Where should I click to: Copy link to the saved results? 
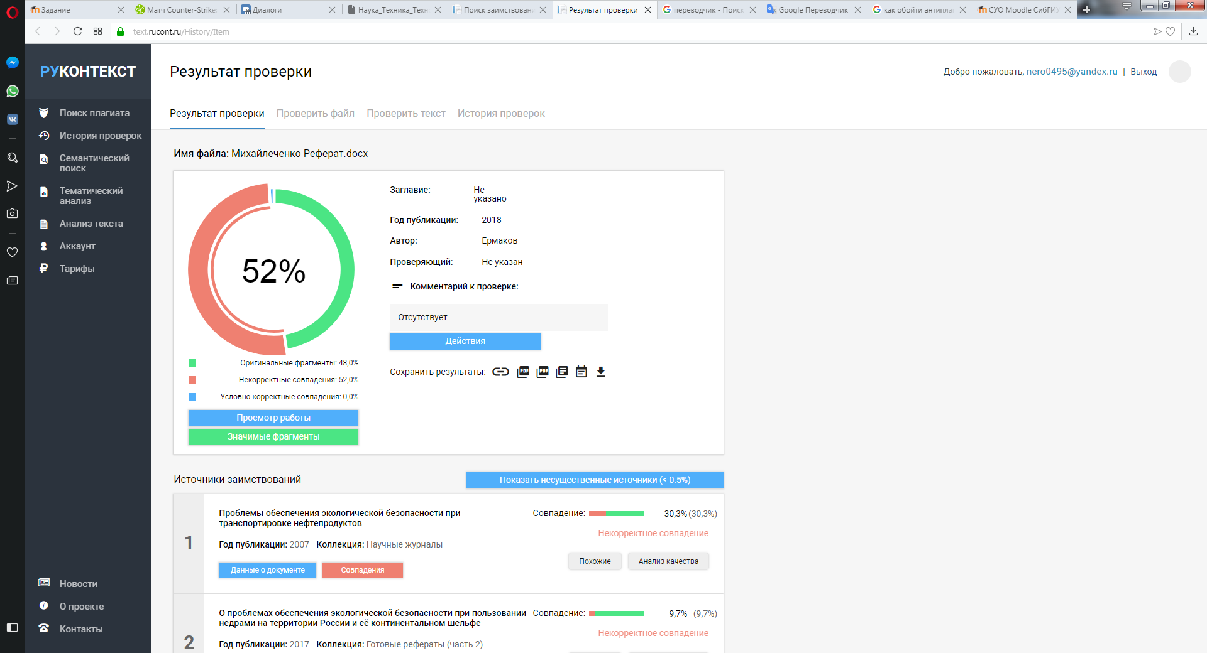pos(500,372)
